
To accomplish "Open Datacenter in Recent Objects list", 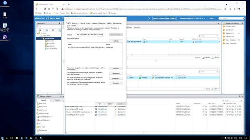I will pos(43,130).
